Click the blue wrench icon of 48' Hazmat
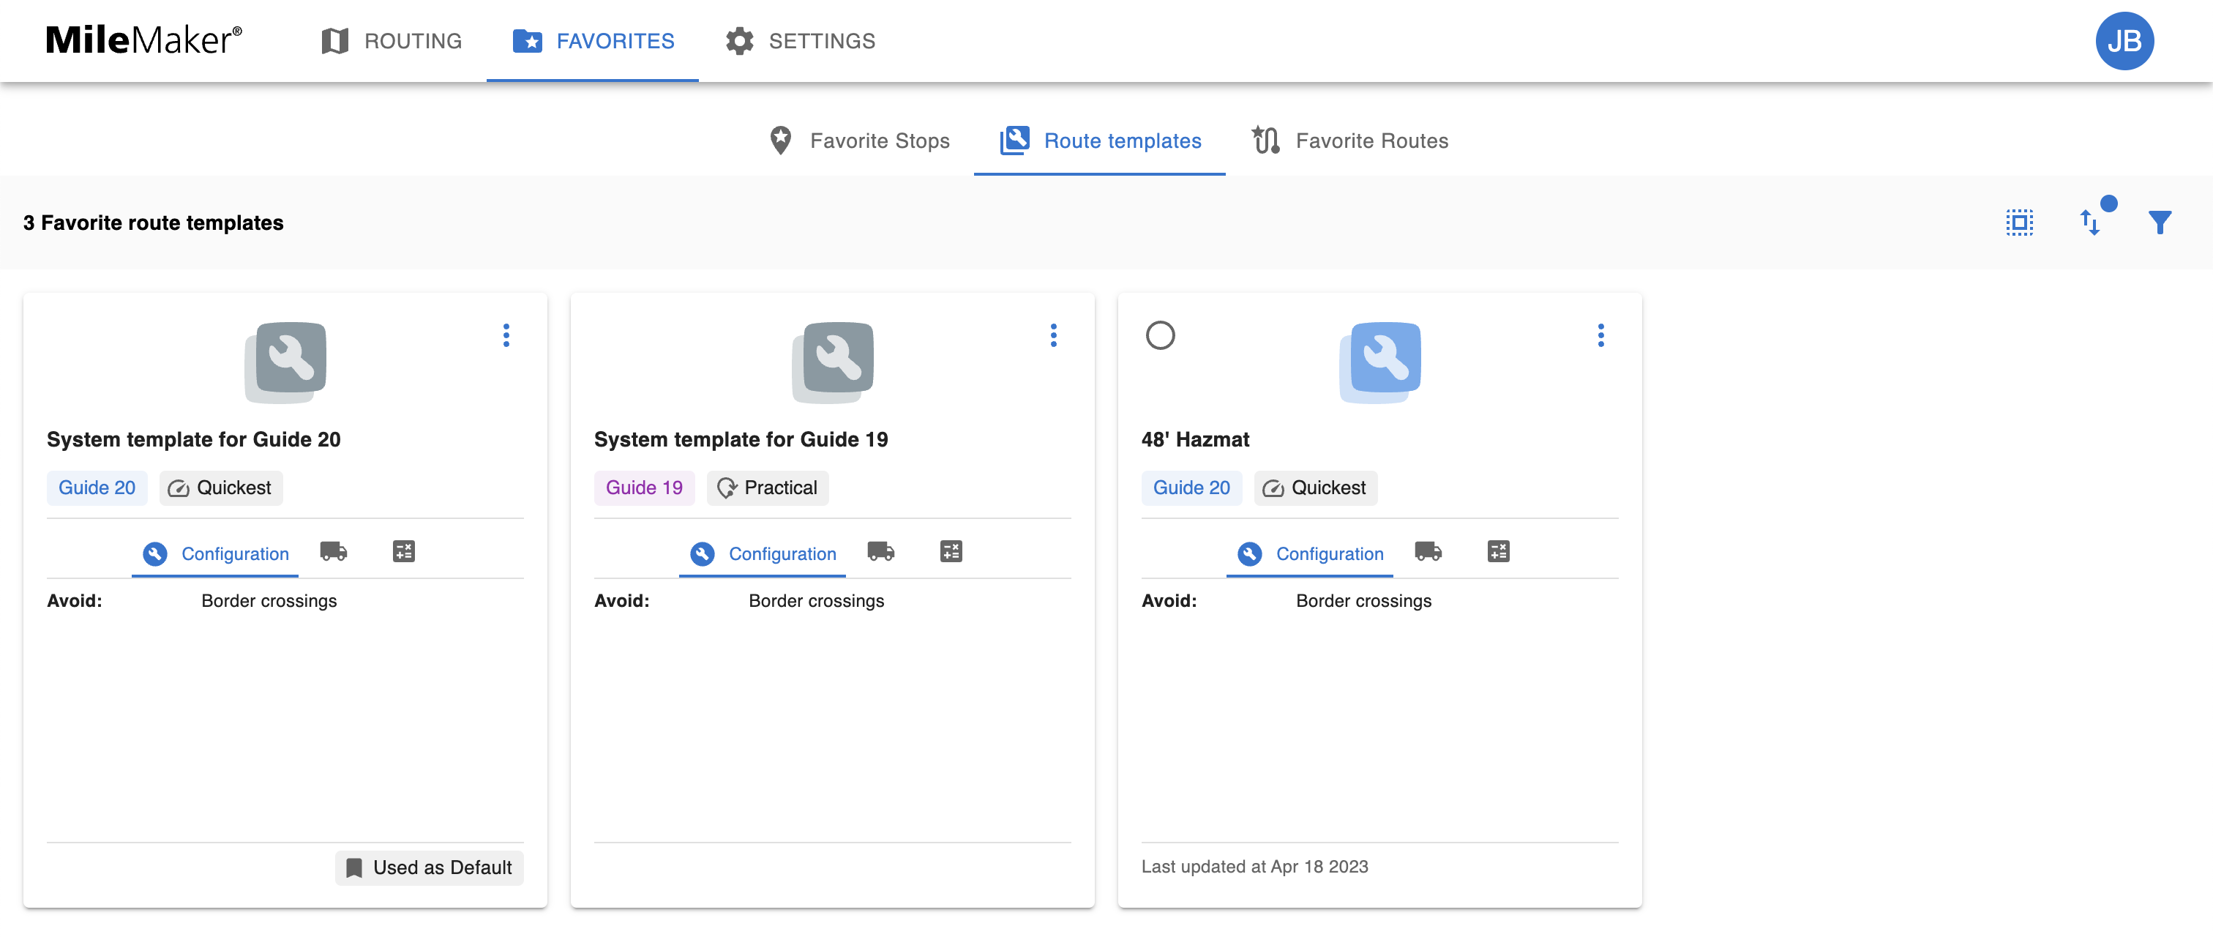 pyautogui.click(x=1379, y=362)
